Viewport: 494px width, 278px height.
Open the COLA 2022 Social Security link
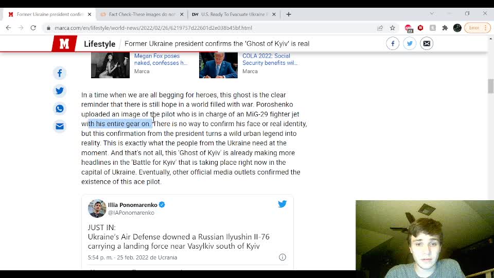270,59
